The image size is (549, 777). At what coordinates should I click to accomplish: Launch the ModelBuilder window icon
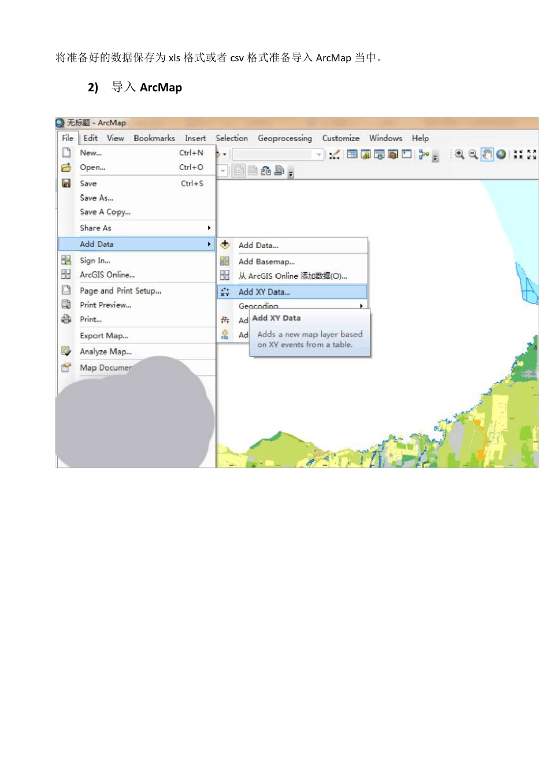(x=424, y=154)
